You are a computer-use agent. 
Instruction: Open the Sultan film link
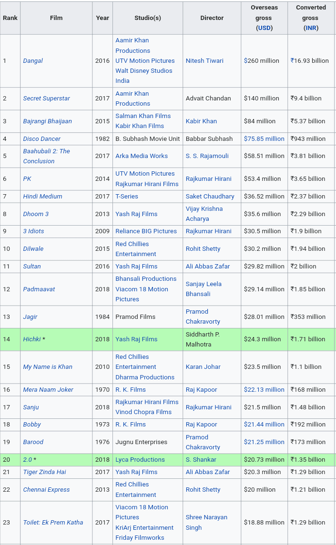tap(31, 267)
